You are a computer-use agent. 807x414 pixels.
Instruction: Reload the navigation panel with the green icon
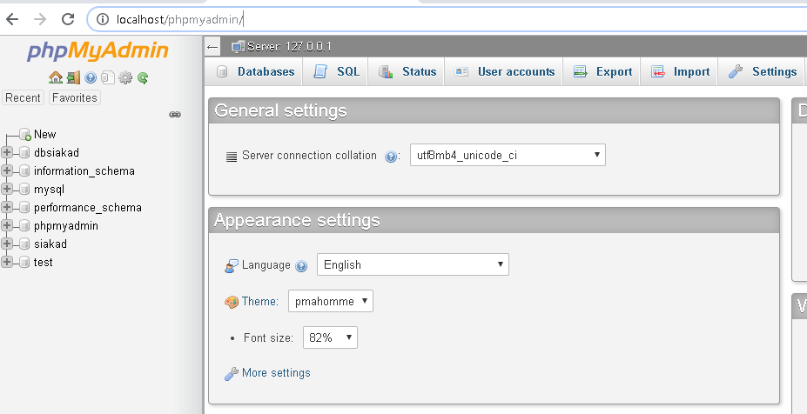[x=143, y=77]
